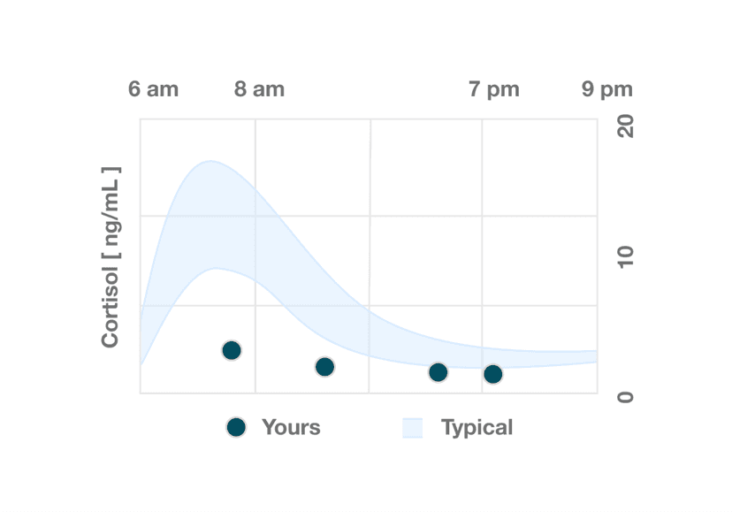732x519 pixels.
Task: Toggle the 'Yours' series via legend text
Action: [x=291, y=428]
